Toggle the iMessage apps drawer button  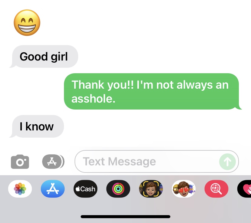pos(53,162)
